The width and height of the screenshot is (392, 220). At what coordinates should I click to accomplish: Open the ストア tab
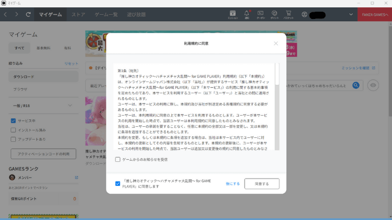click(78, 15)
